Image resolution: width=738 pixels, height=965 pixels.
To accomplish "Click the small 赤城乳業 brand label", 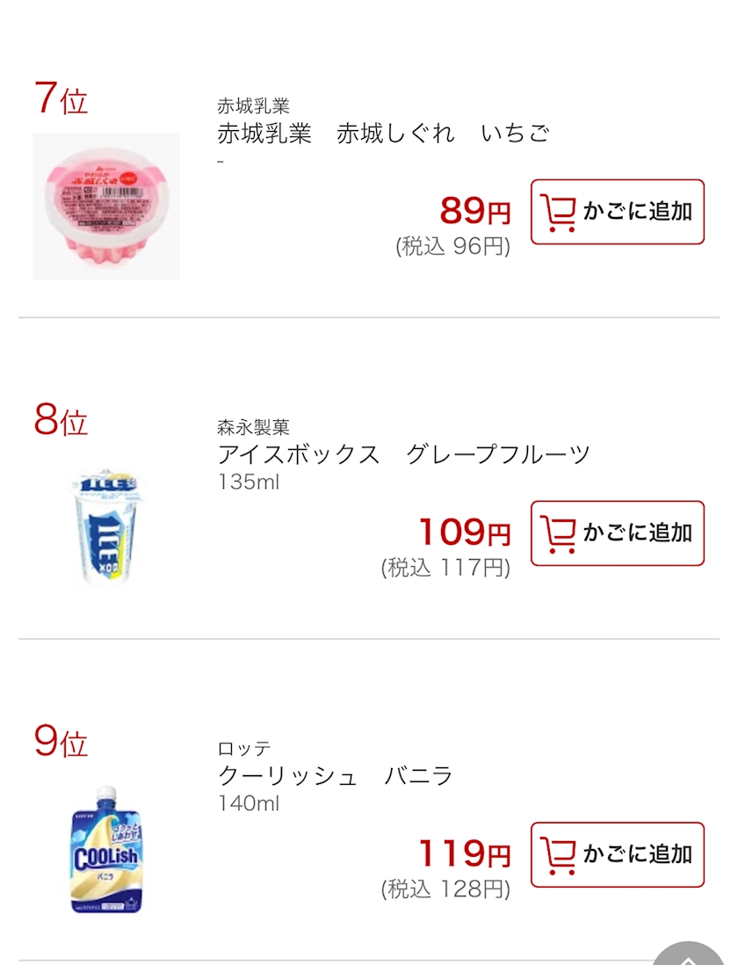I will coord(253,106).
